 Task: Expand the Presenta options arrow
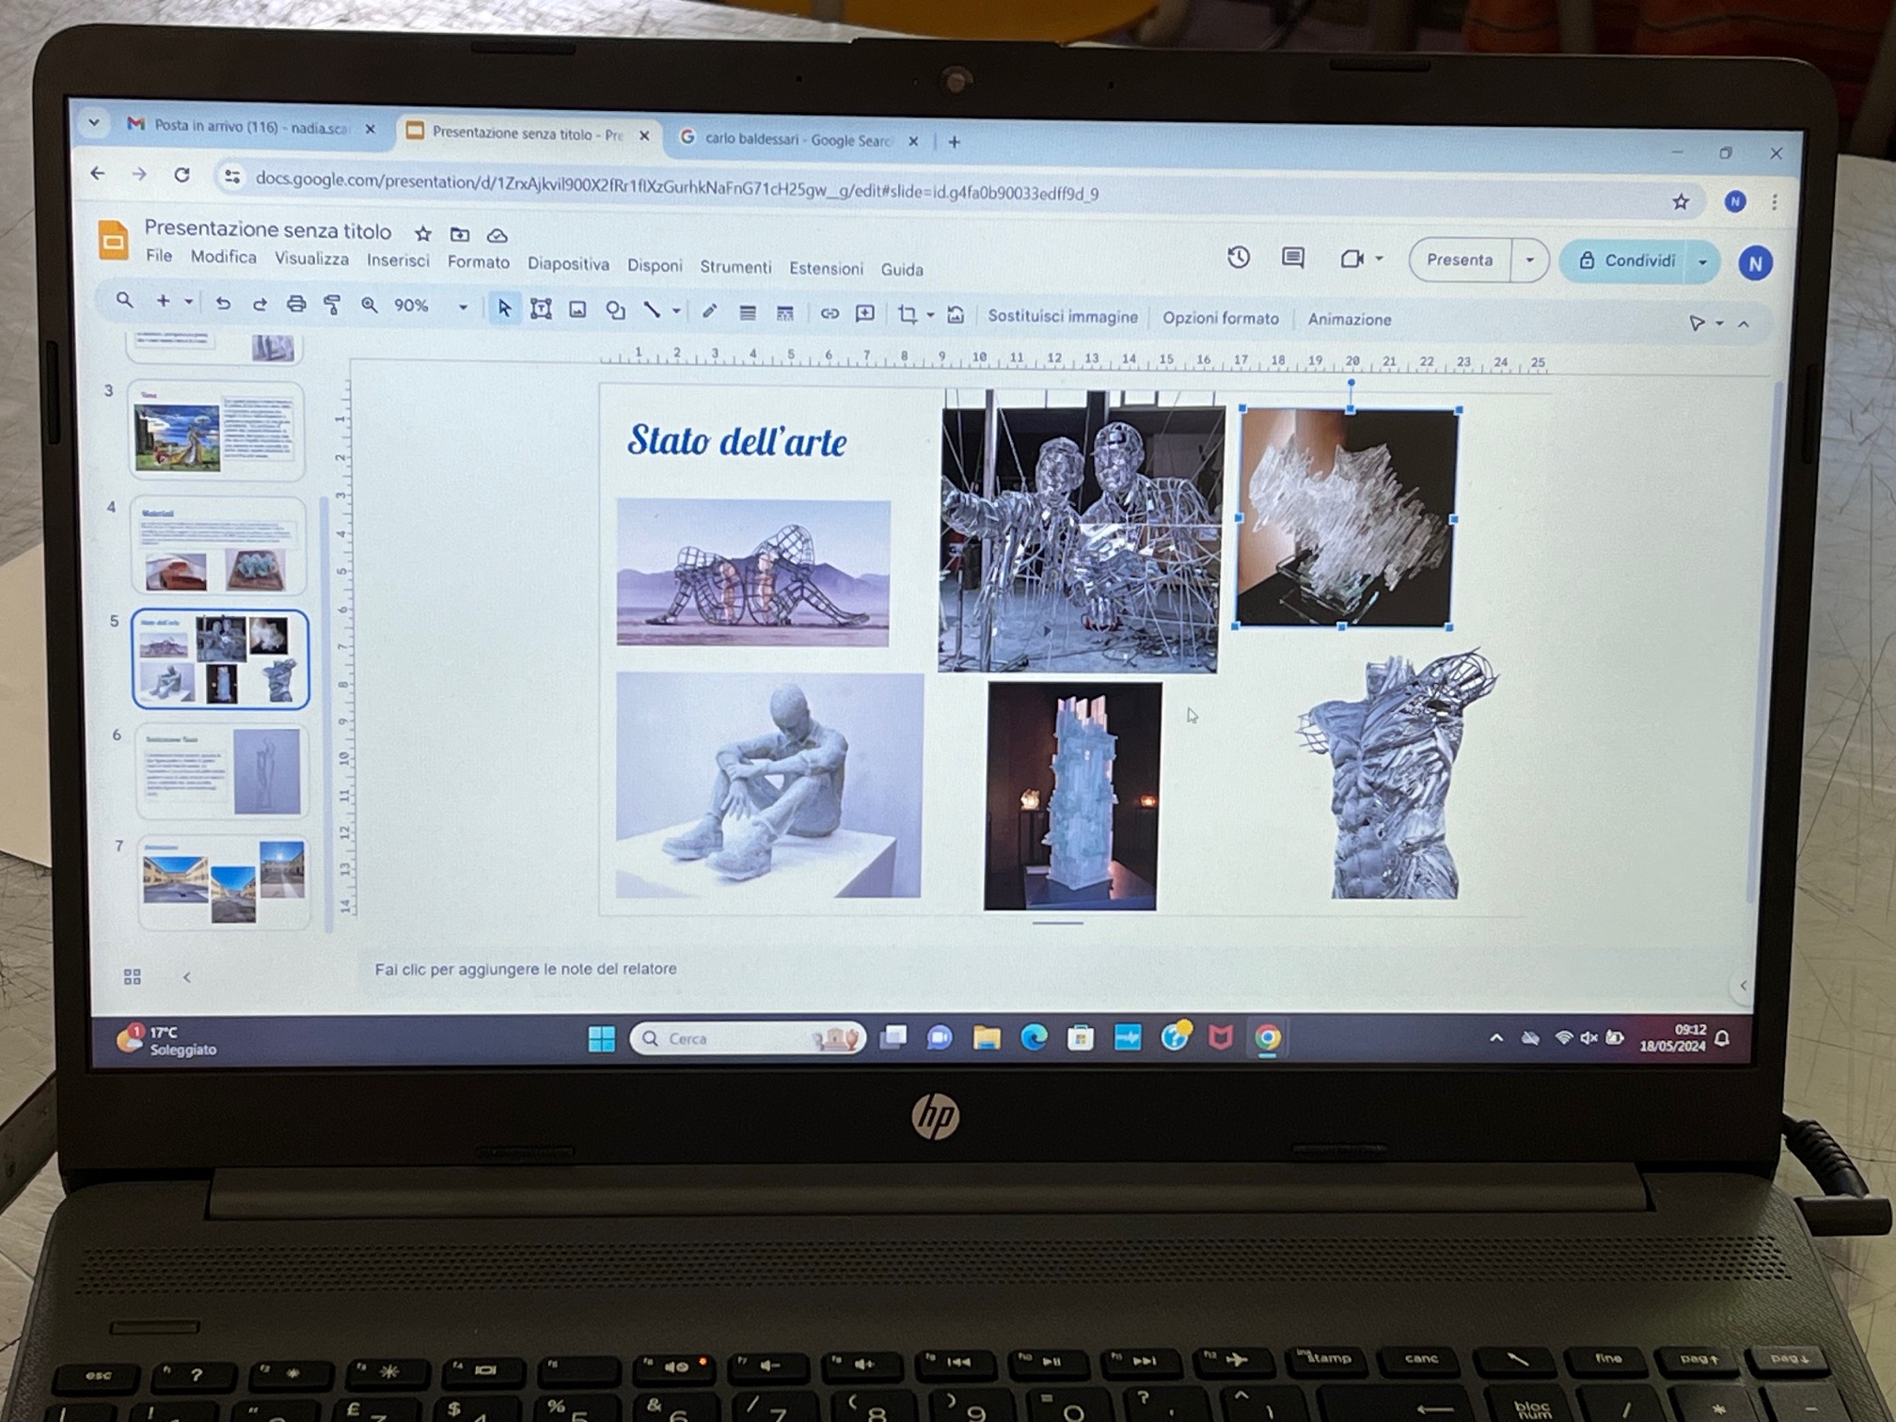(1530, 261)
